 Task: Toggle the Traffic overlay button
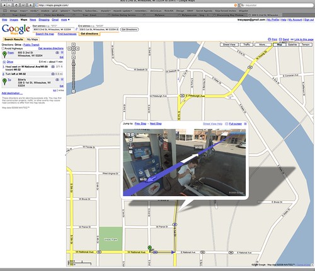click(x=246, y=45)
